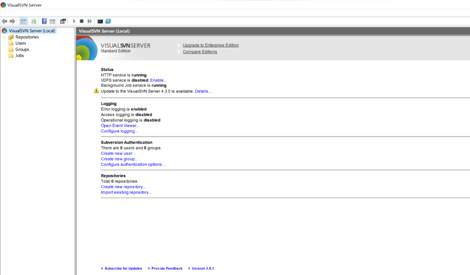
Task: Click the Start service play icon
Action: (74, 21)
